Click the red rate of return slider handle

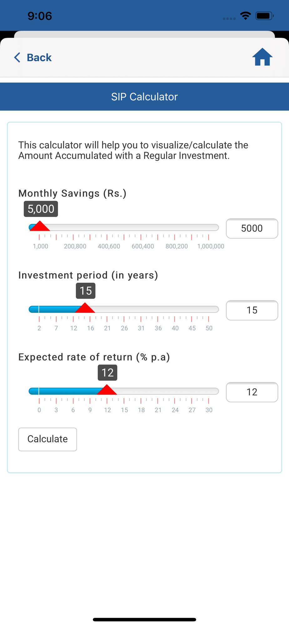click(107, 390)
